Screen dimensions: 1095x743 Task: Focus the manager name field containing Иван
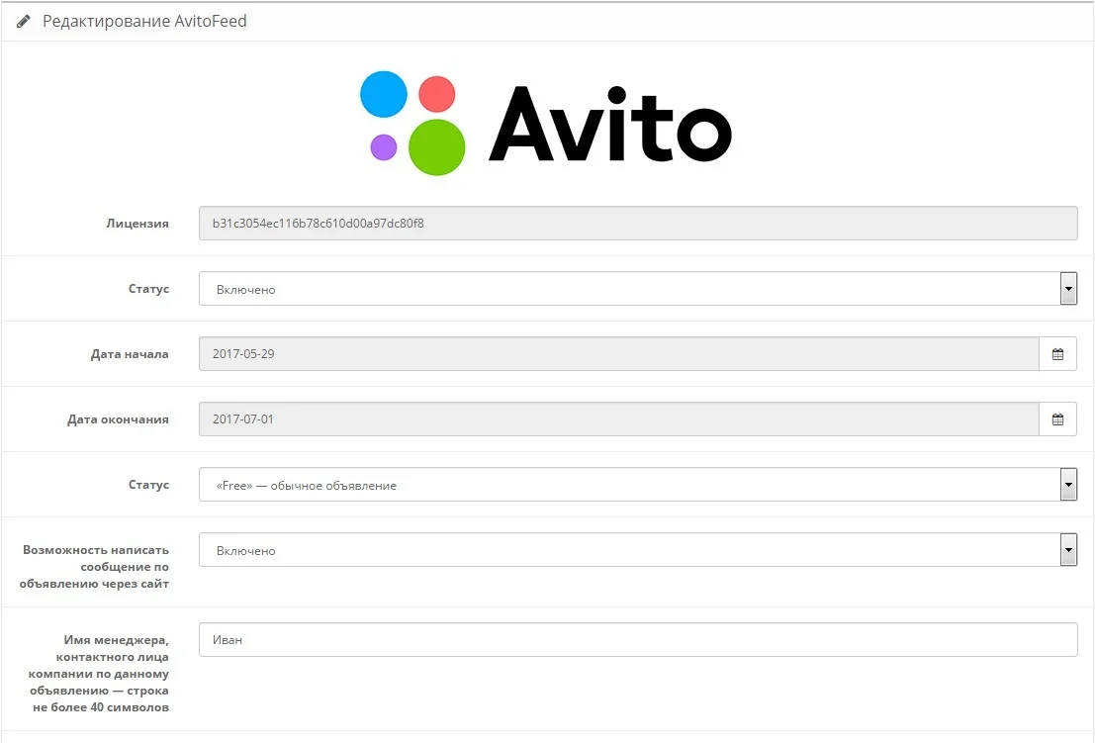pos(638,640)
